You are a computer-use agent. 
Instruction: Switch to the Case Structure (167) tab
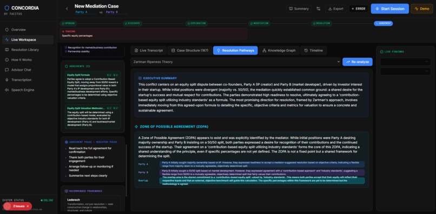pos(190,51)
